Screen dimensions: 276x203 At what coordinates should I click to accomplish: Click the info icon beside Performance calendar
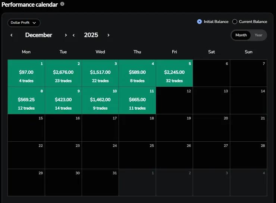point(62,4)
